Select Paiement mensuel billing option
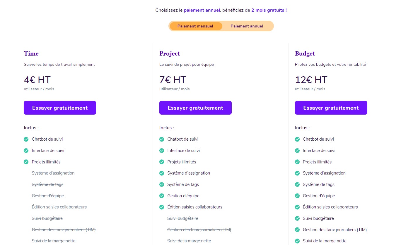The height and width of the screenshot is (245, 413). click(x=195, y=26)
